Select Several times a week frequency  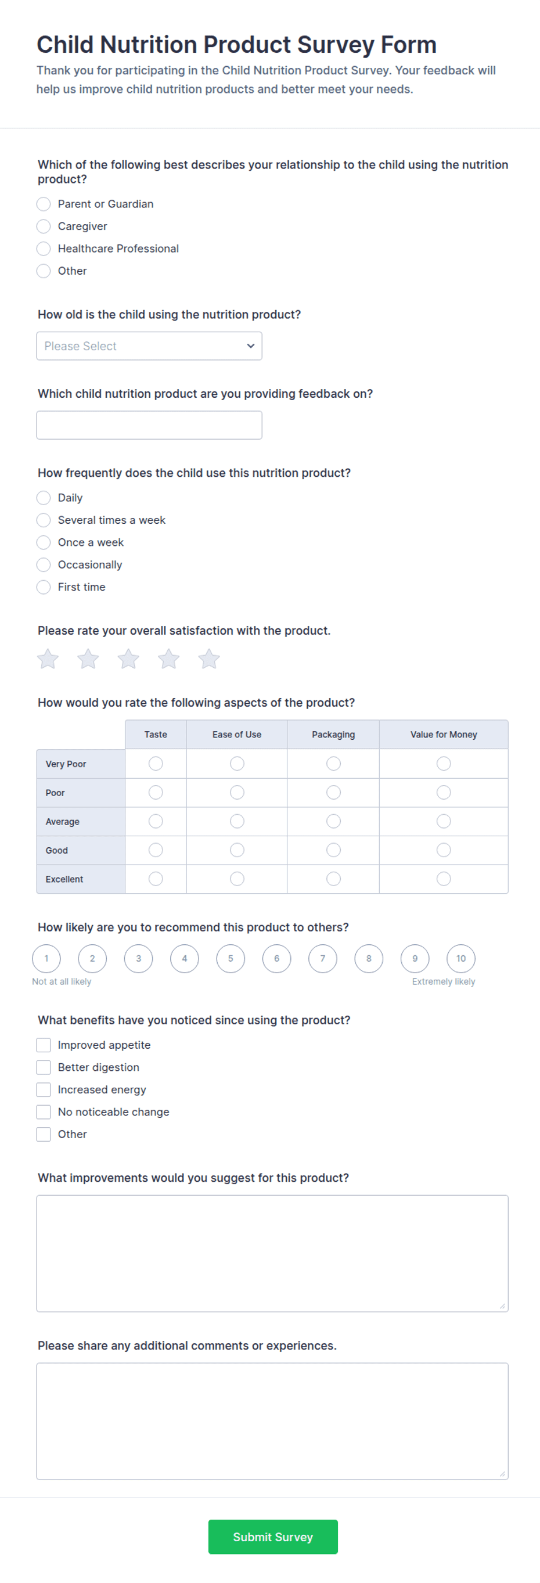tap(44, 520)
